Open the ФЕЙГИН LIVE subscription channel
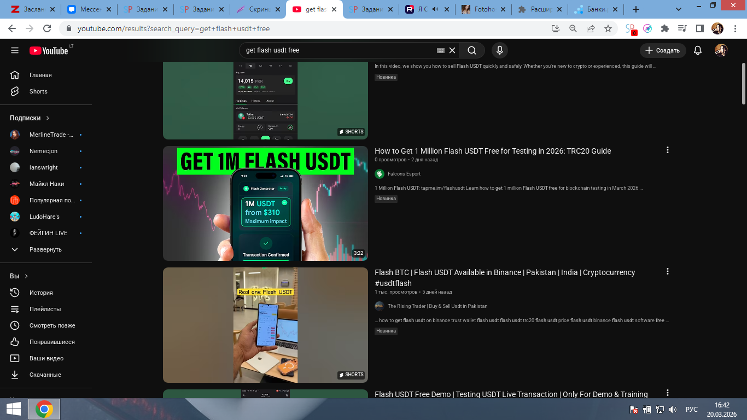This screenshot has height=420, width=747. (46, 233)
